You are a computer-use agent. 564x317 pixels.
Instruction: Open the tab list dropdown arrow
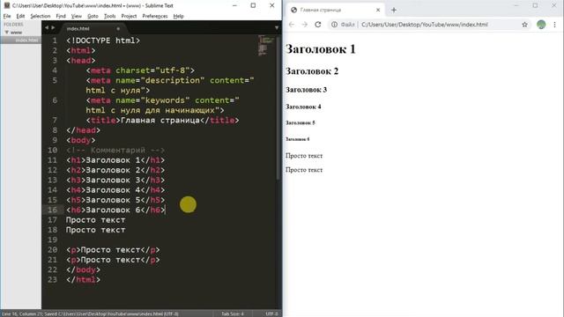(277, 27)
